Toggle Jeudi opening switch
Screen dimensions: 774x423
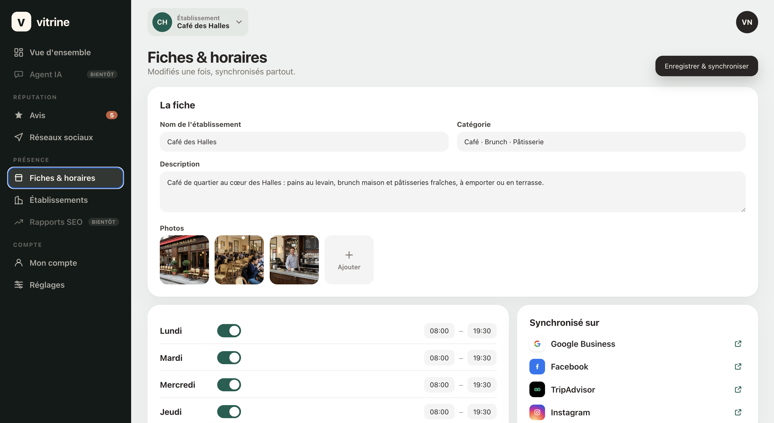pos(229,411)
